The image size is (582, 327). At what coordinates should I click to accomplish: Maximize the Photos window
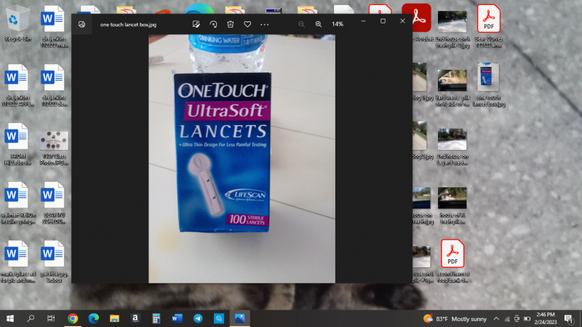coord(383,21)
